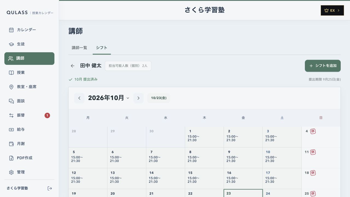Click the 日 Sunday column header
The height and width of the screenshot is (197, 350).
click(x=321, y=118)
